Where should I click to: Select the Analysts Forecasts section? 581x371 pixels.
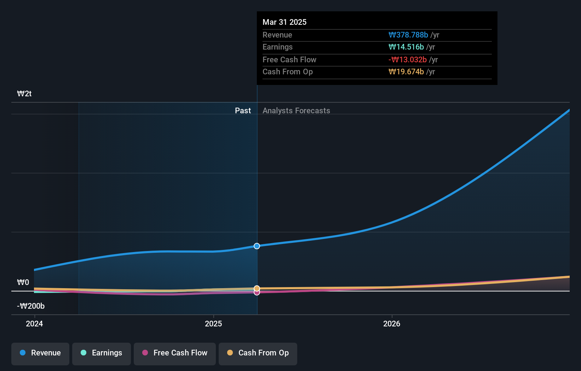tap(296, 110)
